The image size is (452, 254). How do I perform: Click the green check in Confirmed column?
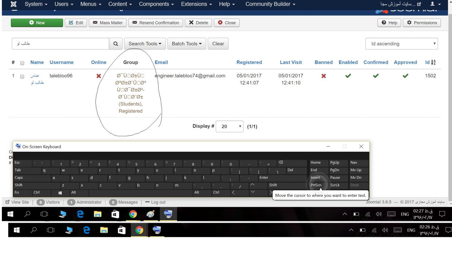click(376, 76)
